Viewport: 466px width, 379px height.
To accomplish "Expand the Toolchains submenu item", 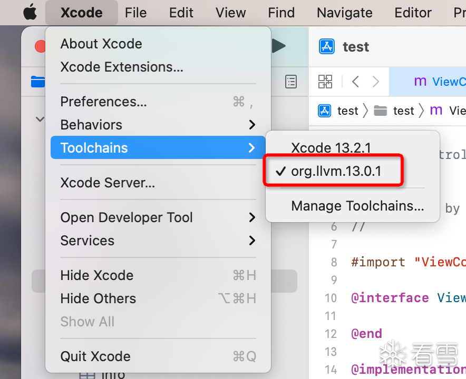I will (158, 147).
